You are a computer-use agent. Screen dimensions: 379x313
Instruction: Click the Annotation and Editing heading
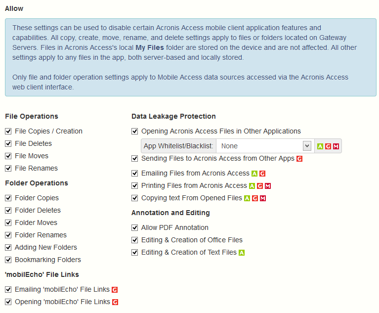(170, 213)
